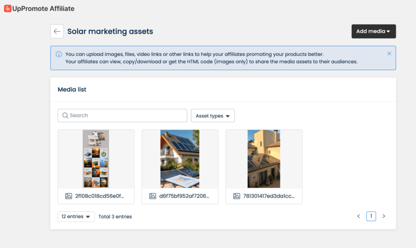The height and width of the screenshot is (248, 416).
Task: Open the collage marketing asset thumbnail
Action: tap(96, 159)
